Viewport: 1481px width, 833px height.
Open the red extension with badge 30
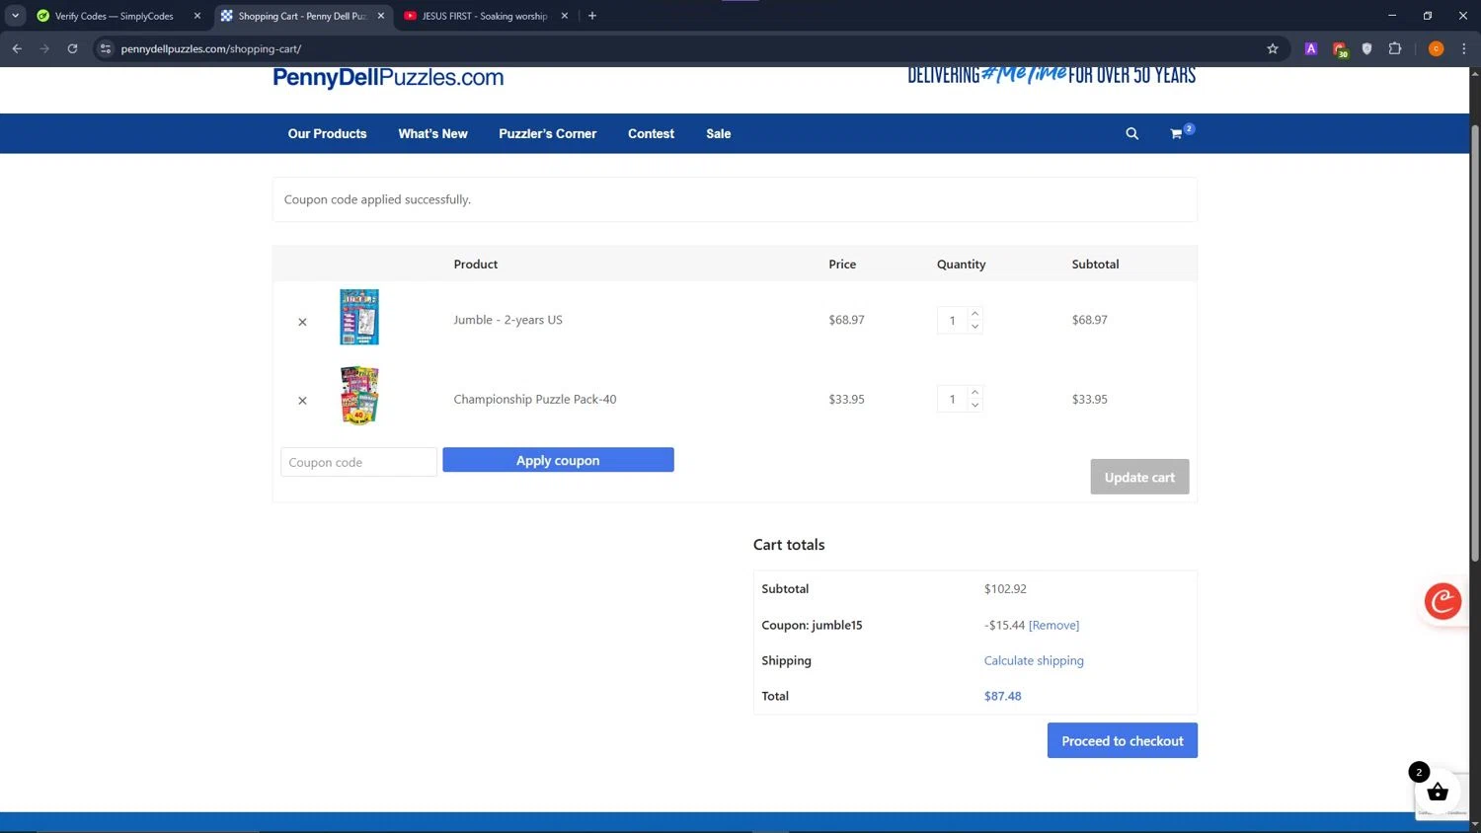click(x=1340, y=49)
